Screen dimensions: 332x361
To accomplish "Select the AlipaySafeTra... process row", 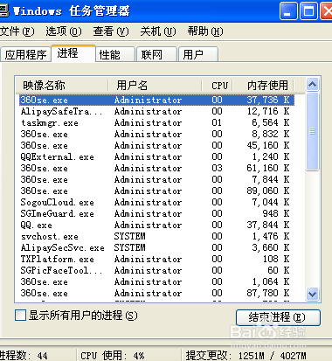I will (x=156, y=111).
